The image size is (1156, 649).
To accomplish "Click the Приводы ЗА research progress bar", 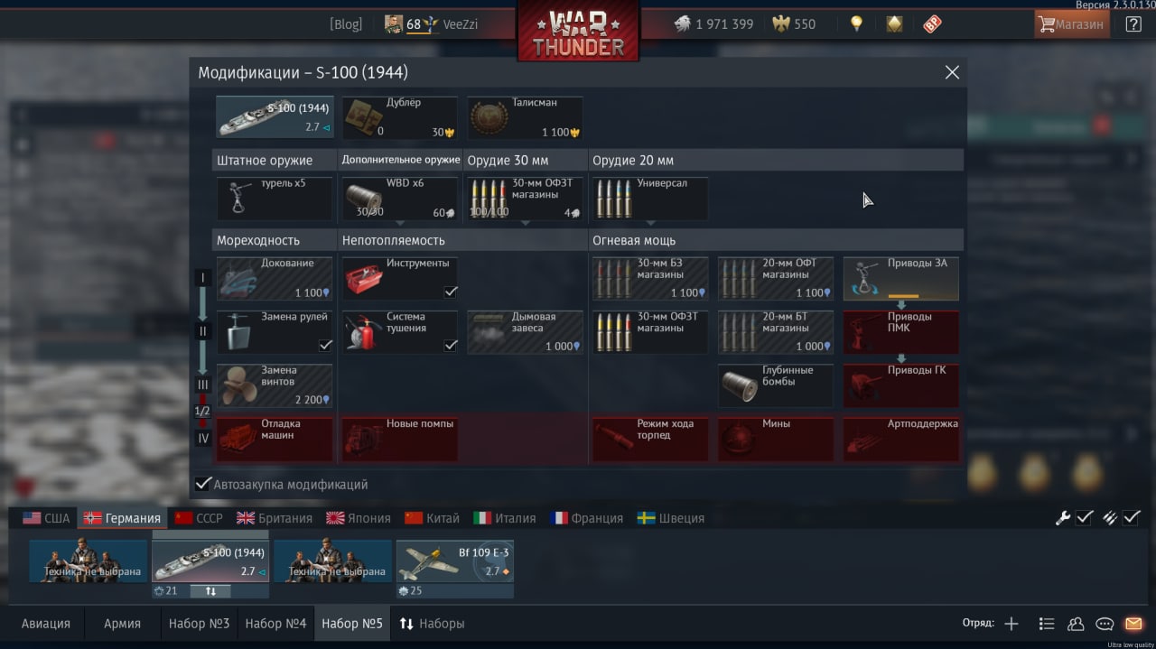I will 903,295.
